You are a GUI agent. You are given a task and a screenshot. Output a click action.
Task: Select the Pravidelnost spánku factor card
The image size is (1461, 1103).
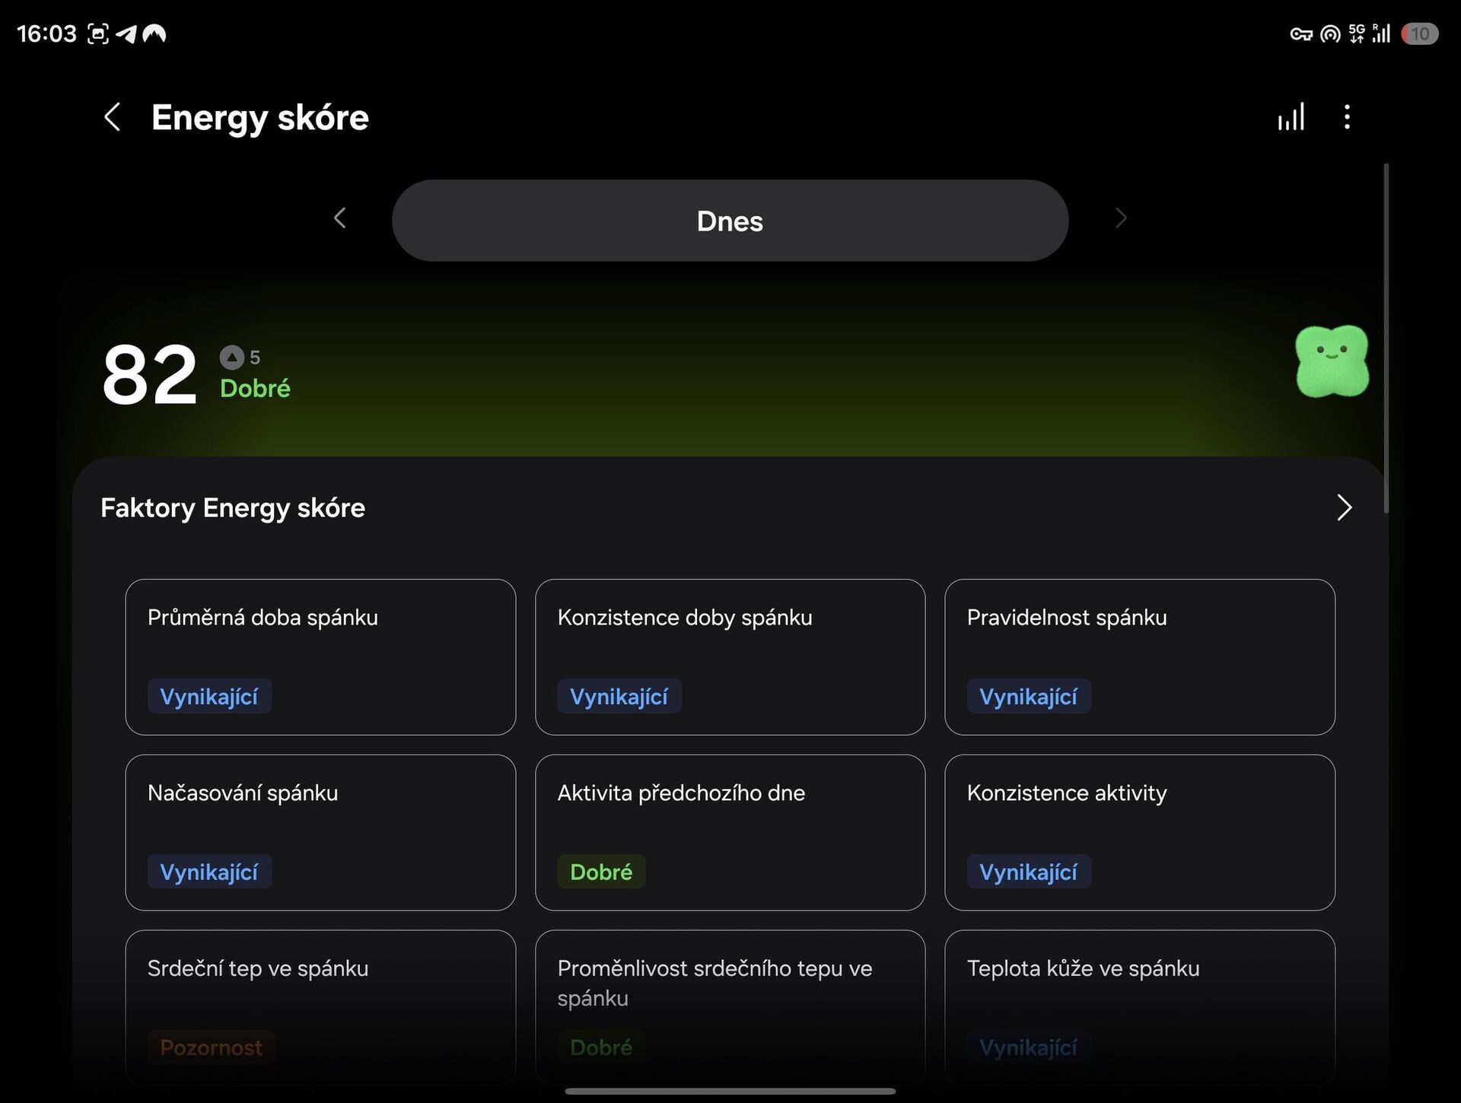point(1139,657)
